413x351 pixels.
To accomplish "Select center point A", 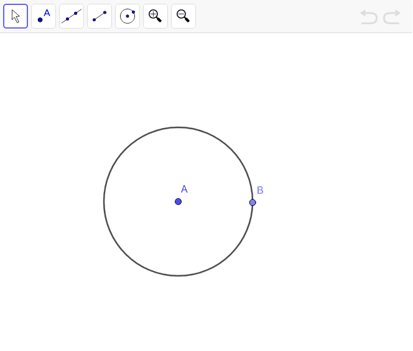I will [178, 201].
